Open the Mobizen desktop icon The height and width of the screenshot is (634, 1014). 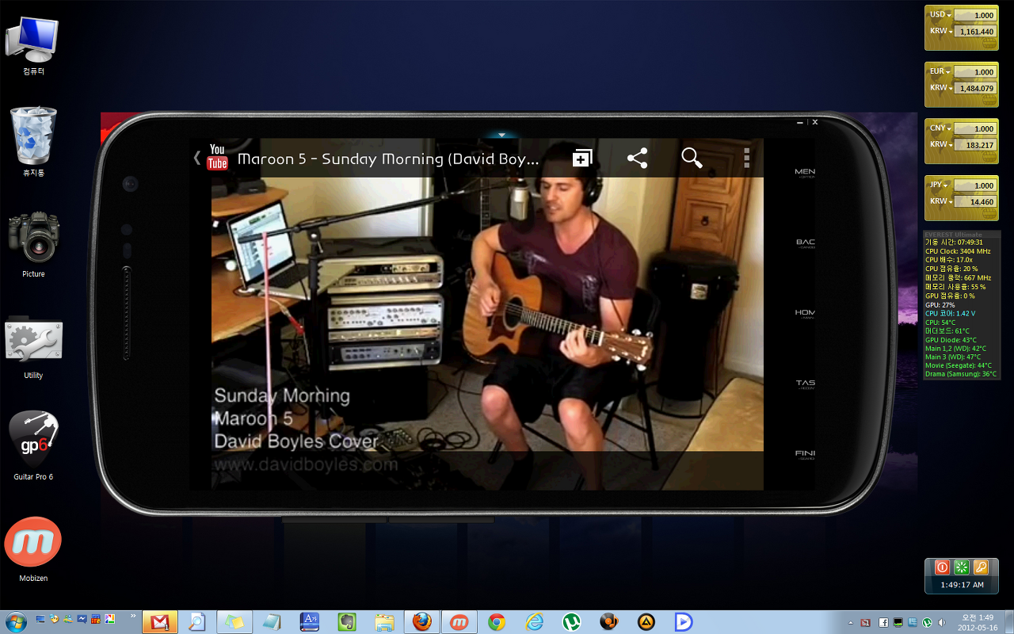pos(33,549)
